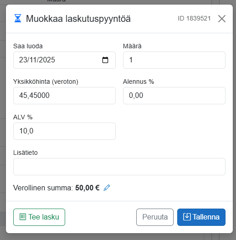Click the pencil icon beside Verollinen summa
Screen dimensions: 236x240
point(107,188)
